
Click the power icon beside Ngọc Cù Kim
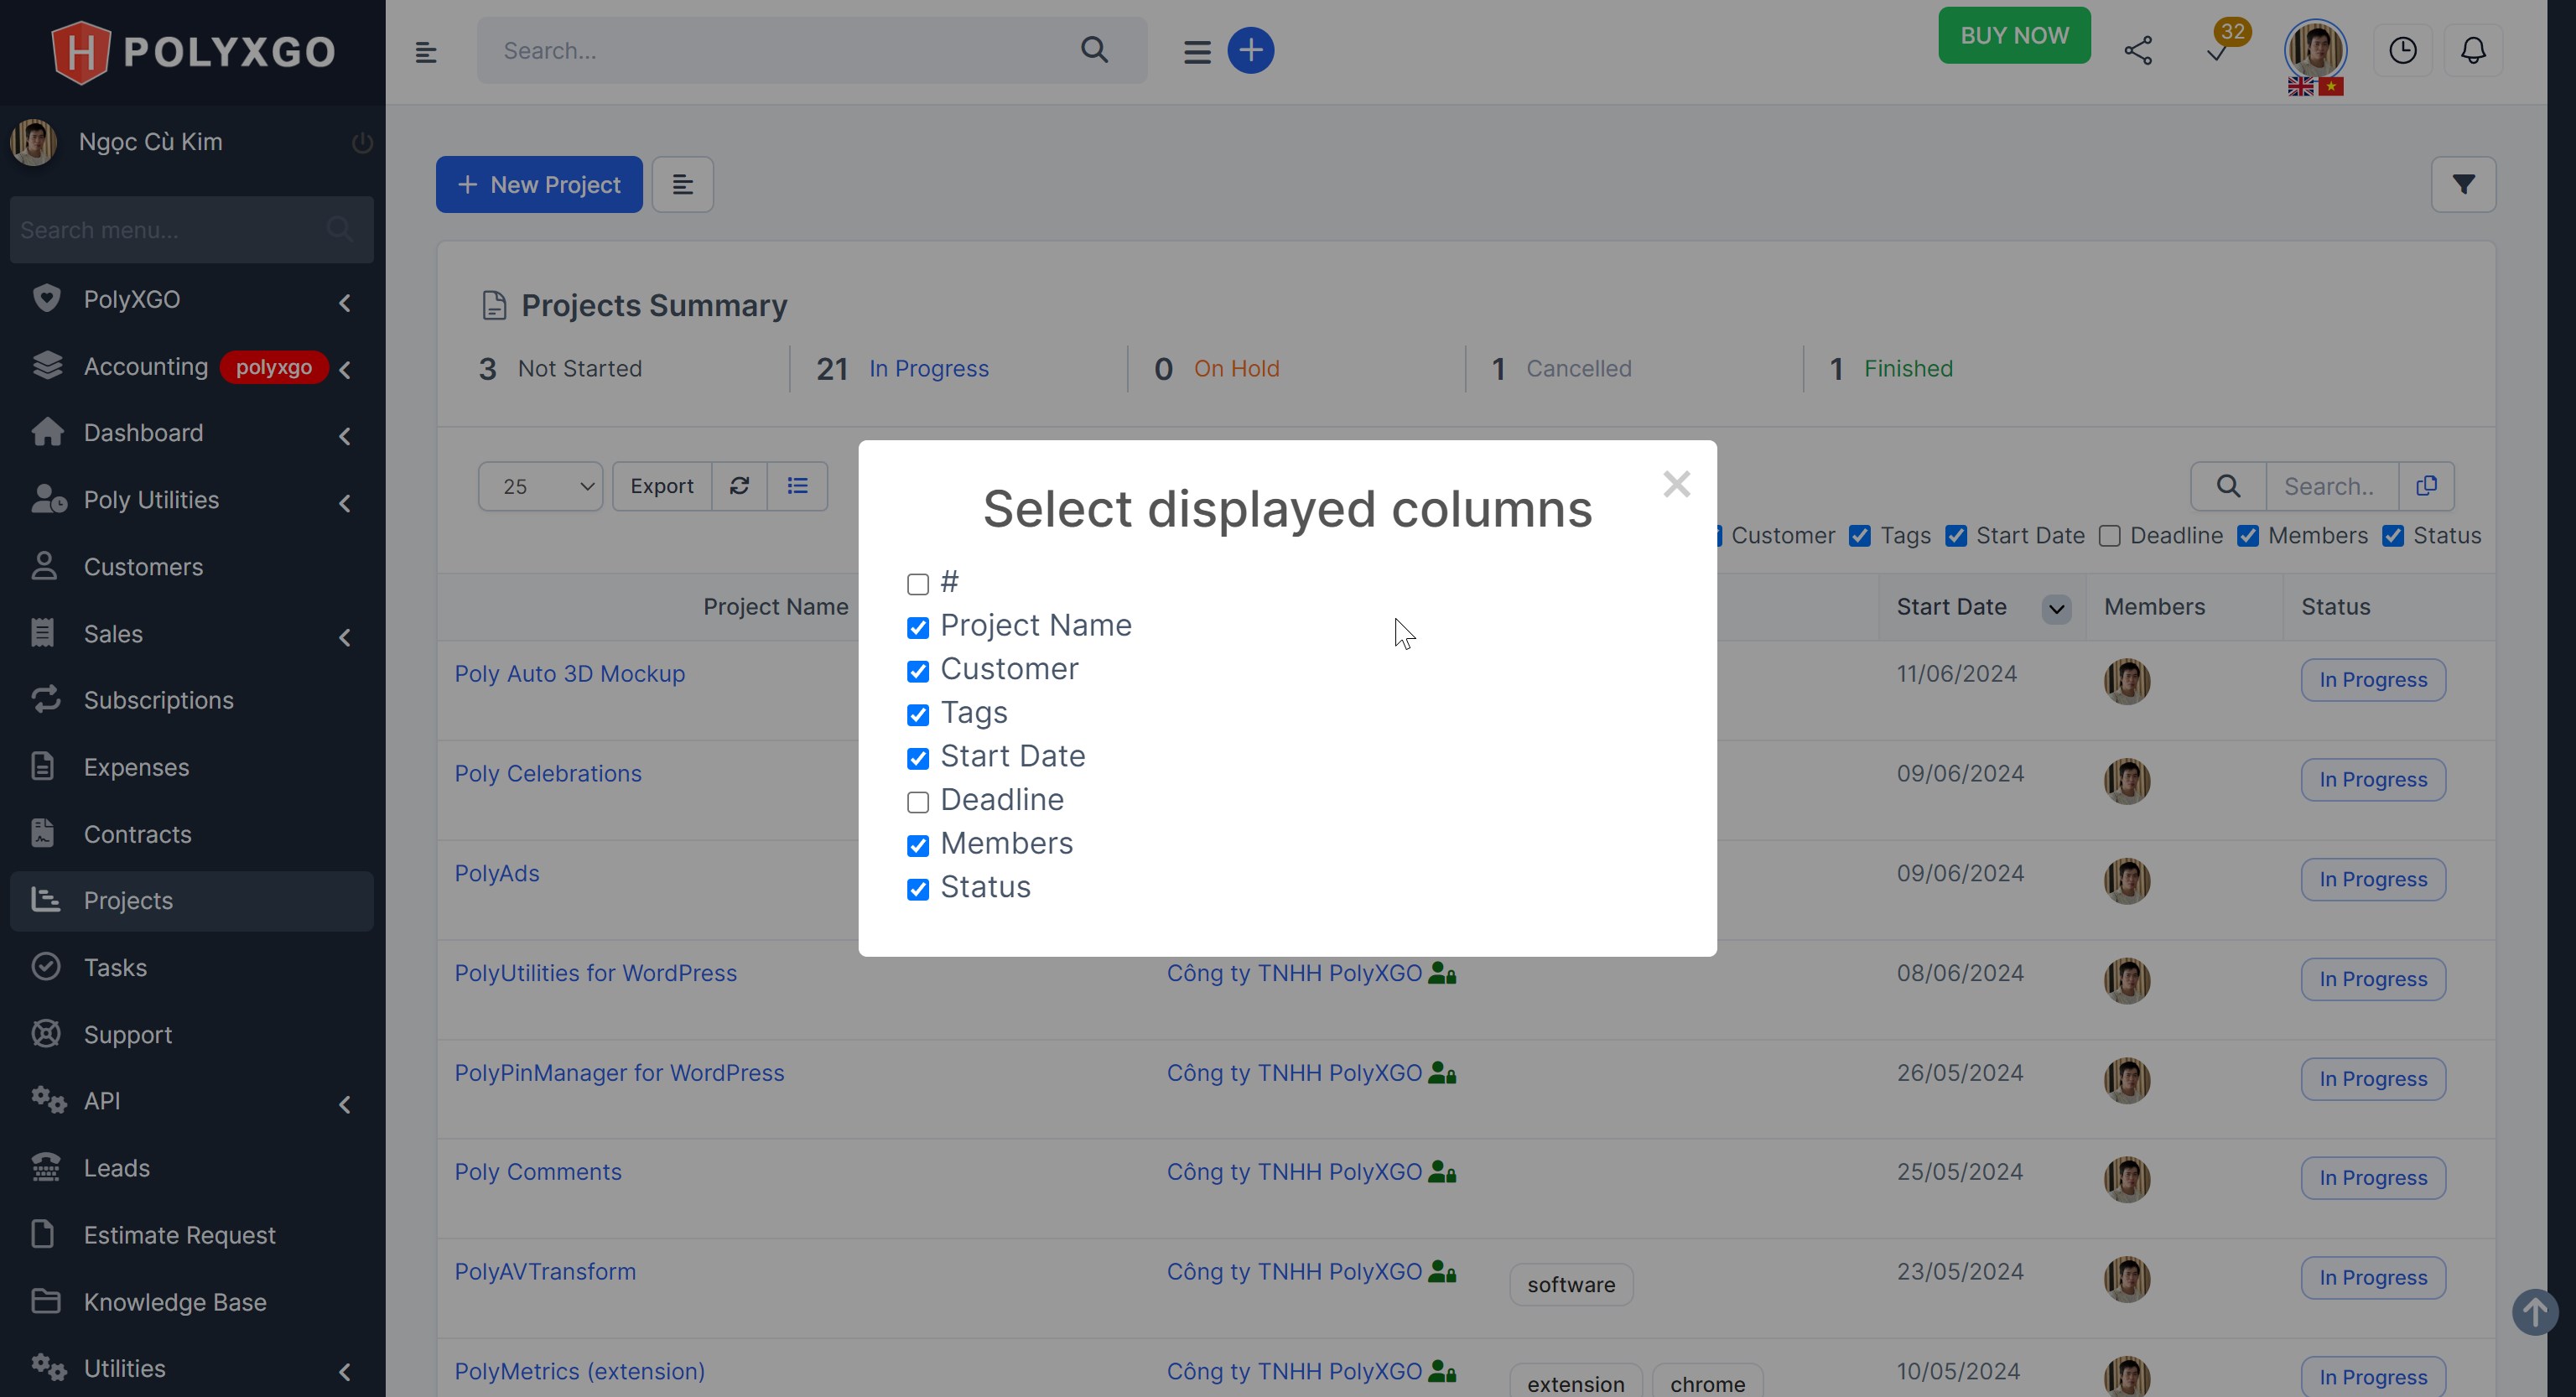tap(361, 142)
